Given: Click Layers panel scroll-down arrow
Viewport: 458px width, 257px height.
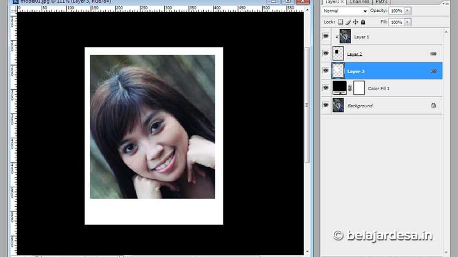Looking at the screenshot, I should point(446,252).
